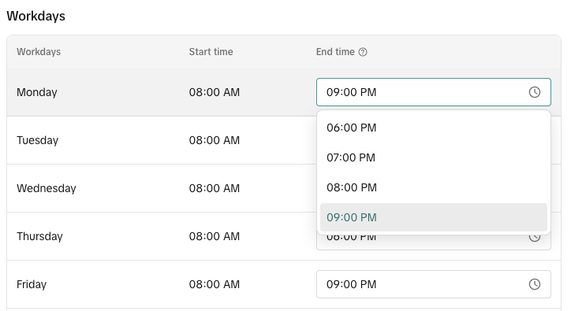
Task: Open the Thursday end time field
Action: 433,243
